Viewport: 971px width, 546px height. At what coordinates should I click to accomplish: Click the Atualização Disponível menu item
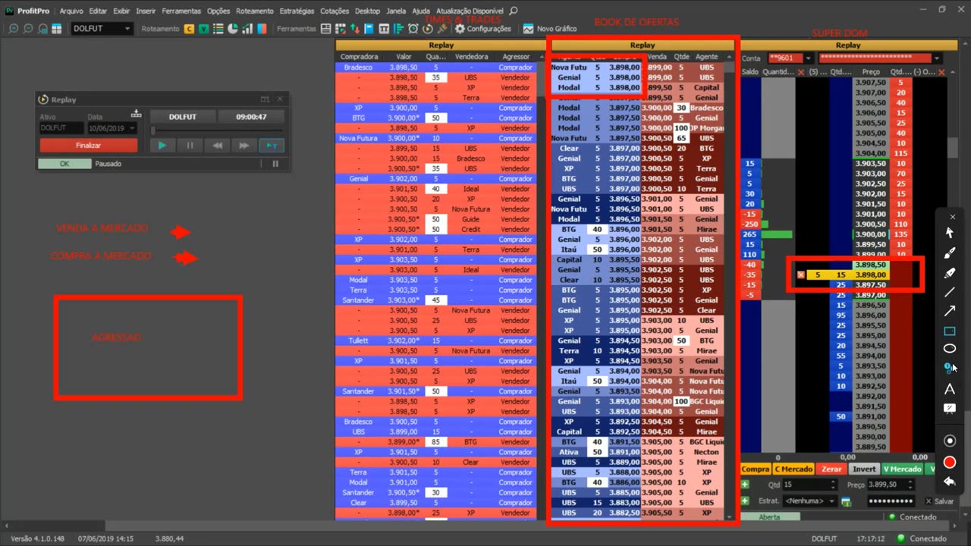point(470,11)
